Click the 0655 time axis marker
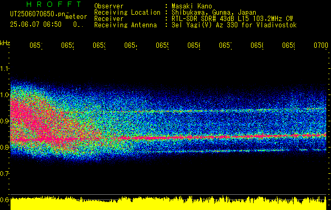 [162, 46]
